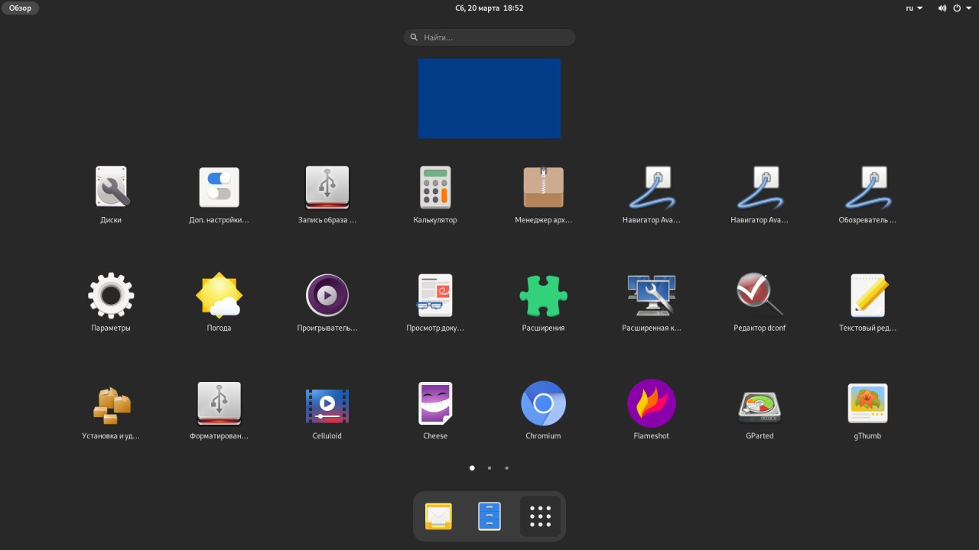
Task: Launch the gThumb image viewer
Action: [x=867, y=403]
